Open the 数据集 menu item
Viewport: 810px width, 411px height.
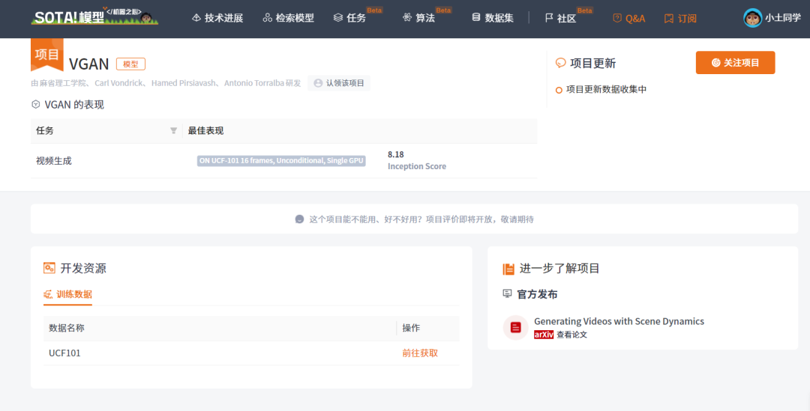[x=493, y=18]
